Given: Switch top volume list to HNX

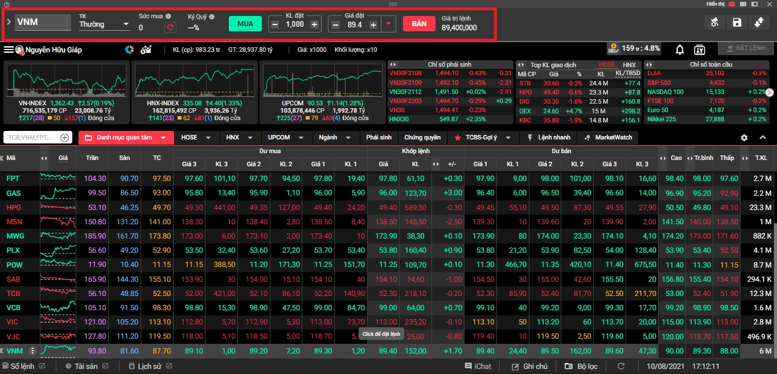Looking at the screenshot, I should point(629,65).
